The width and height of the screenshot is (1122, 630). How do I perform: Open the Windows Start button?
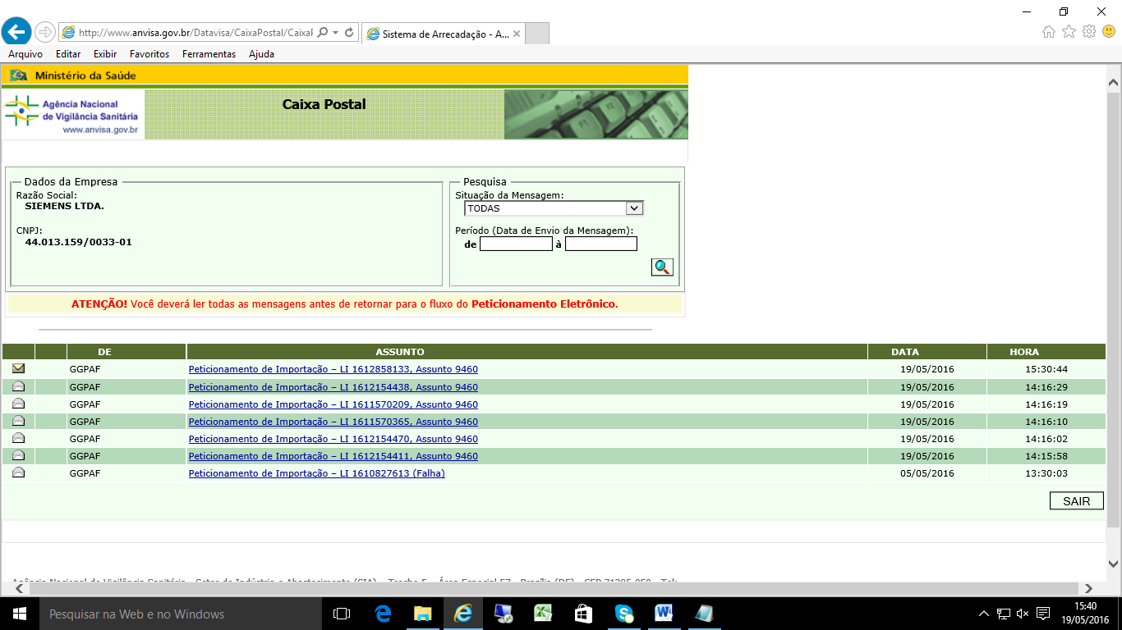tap(20, 614)
